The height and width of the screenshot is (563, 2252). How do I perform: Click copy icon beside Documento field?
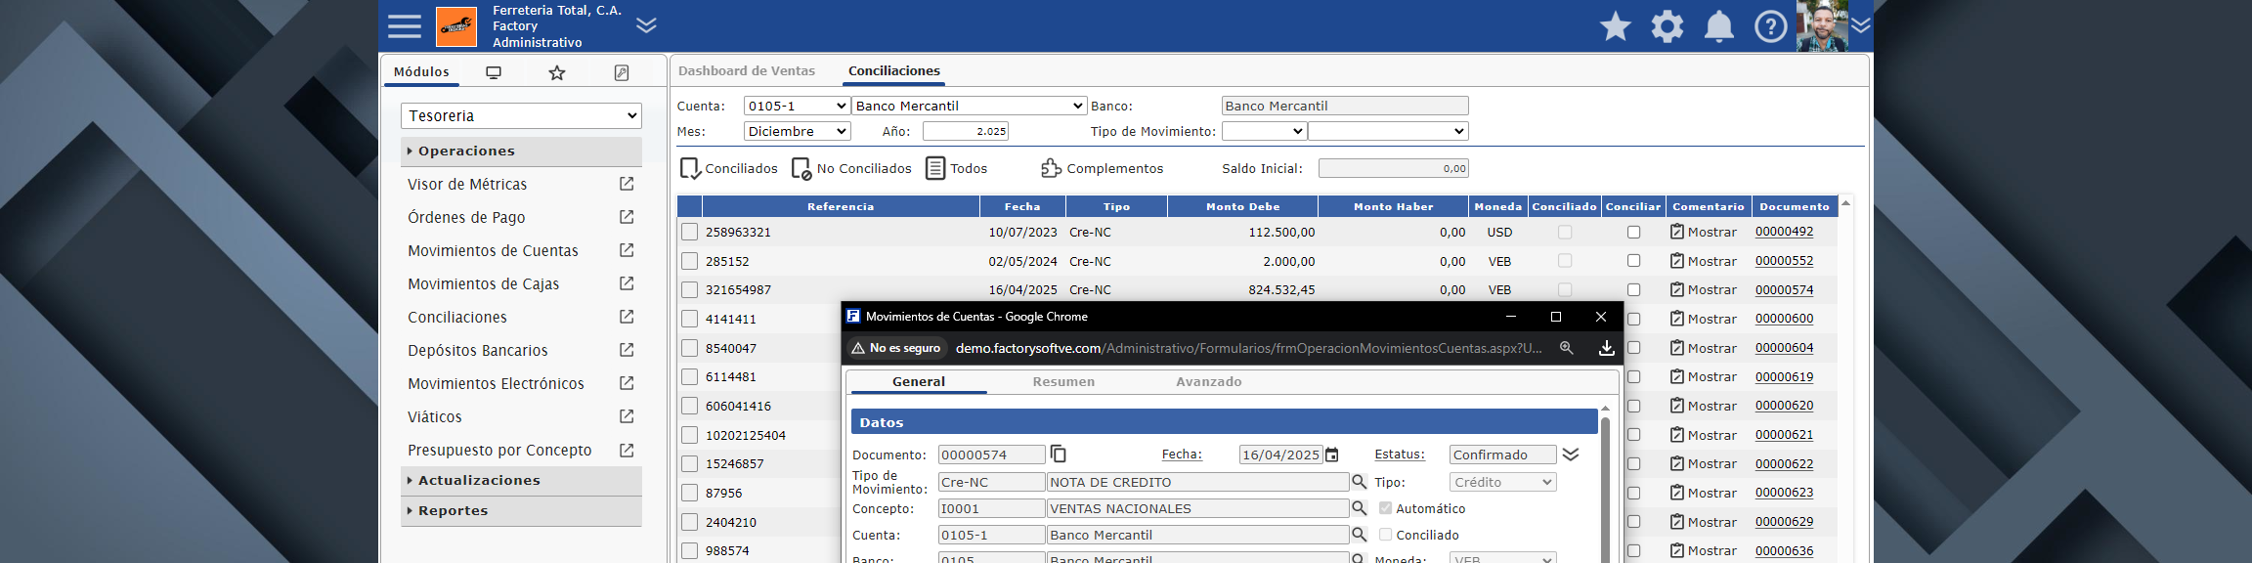pos(1058,455)
